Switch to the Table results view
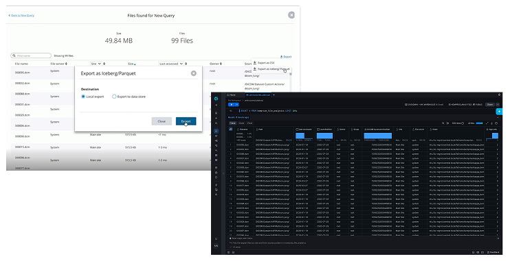 tap(232, 123)
